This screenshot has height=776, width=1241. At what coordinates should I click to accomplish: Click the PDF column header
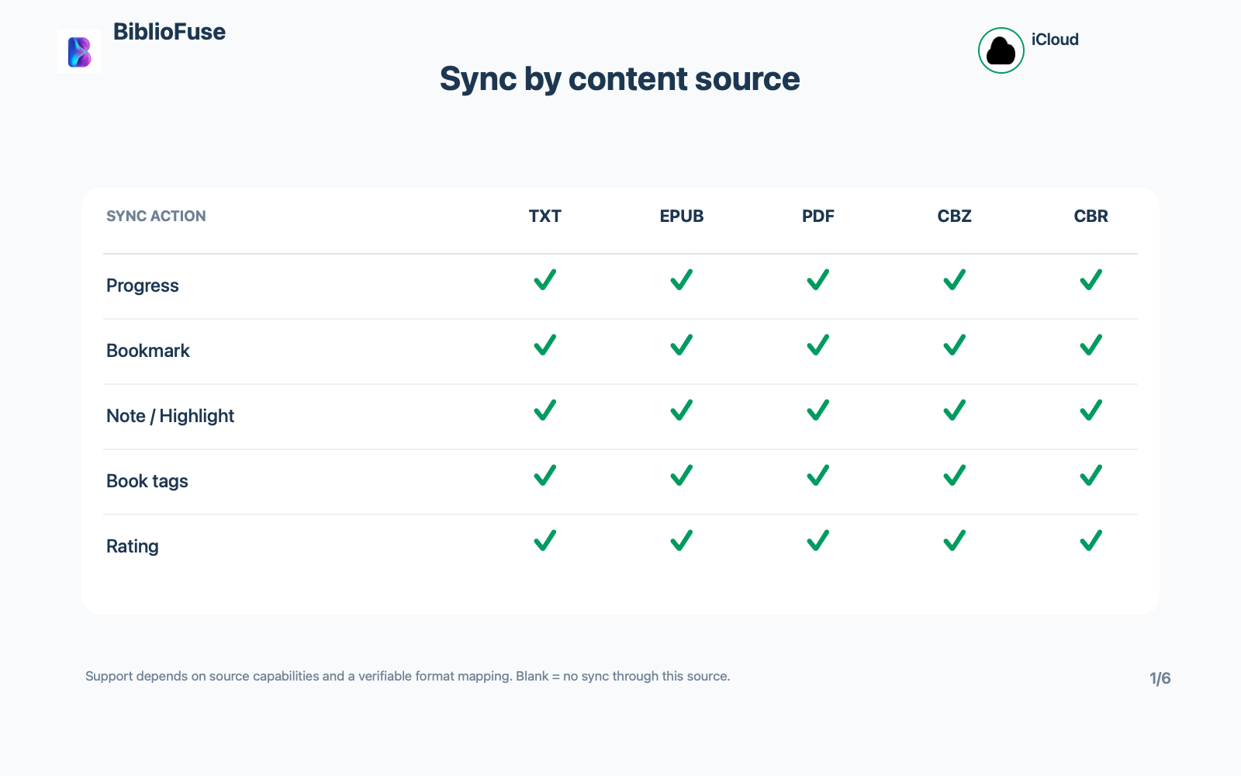[x=818, y=217]
